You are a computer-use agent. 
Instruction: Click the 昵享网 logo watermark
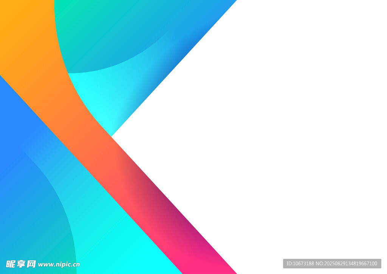(21, 264)
